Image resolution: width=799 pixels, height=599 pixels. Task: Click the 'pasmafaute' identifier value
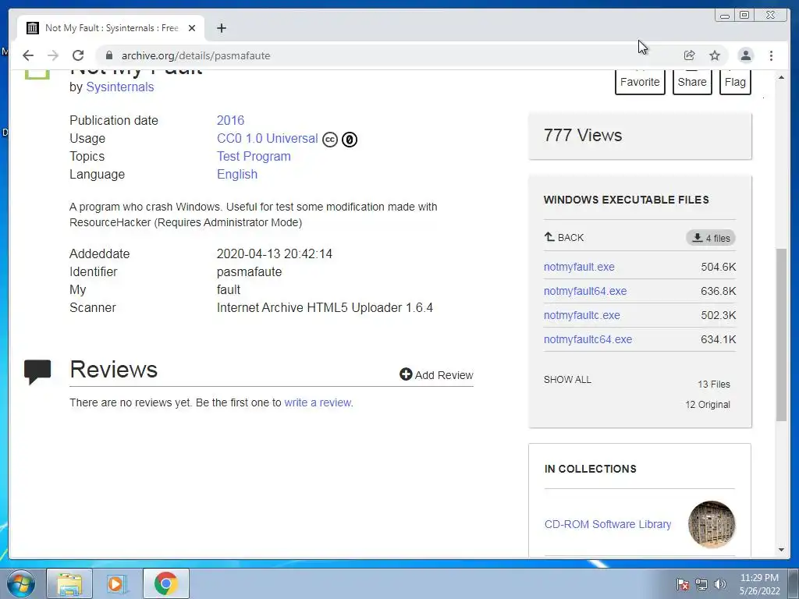[x=249, y=272]
